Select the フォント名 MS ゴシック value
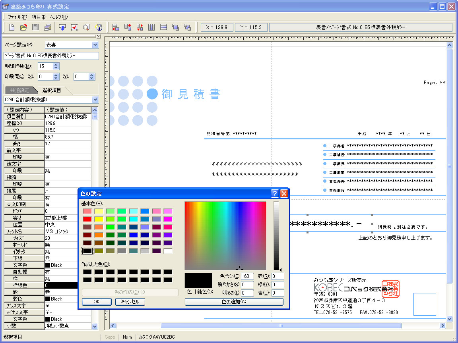 click(x=61, y=231)
